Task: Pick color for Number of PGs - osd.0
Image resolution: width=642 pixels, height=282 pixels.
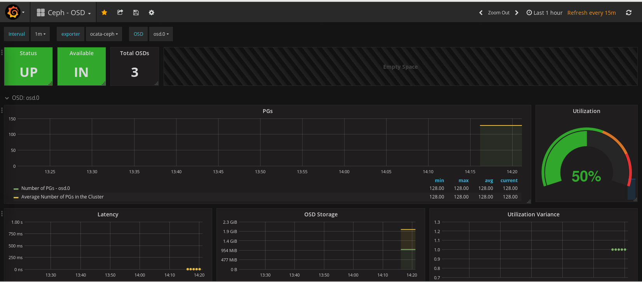Action: pos(16,189)
